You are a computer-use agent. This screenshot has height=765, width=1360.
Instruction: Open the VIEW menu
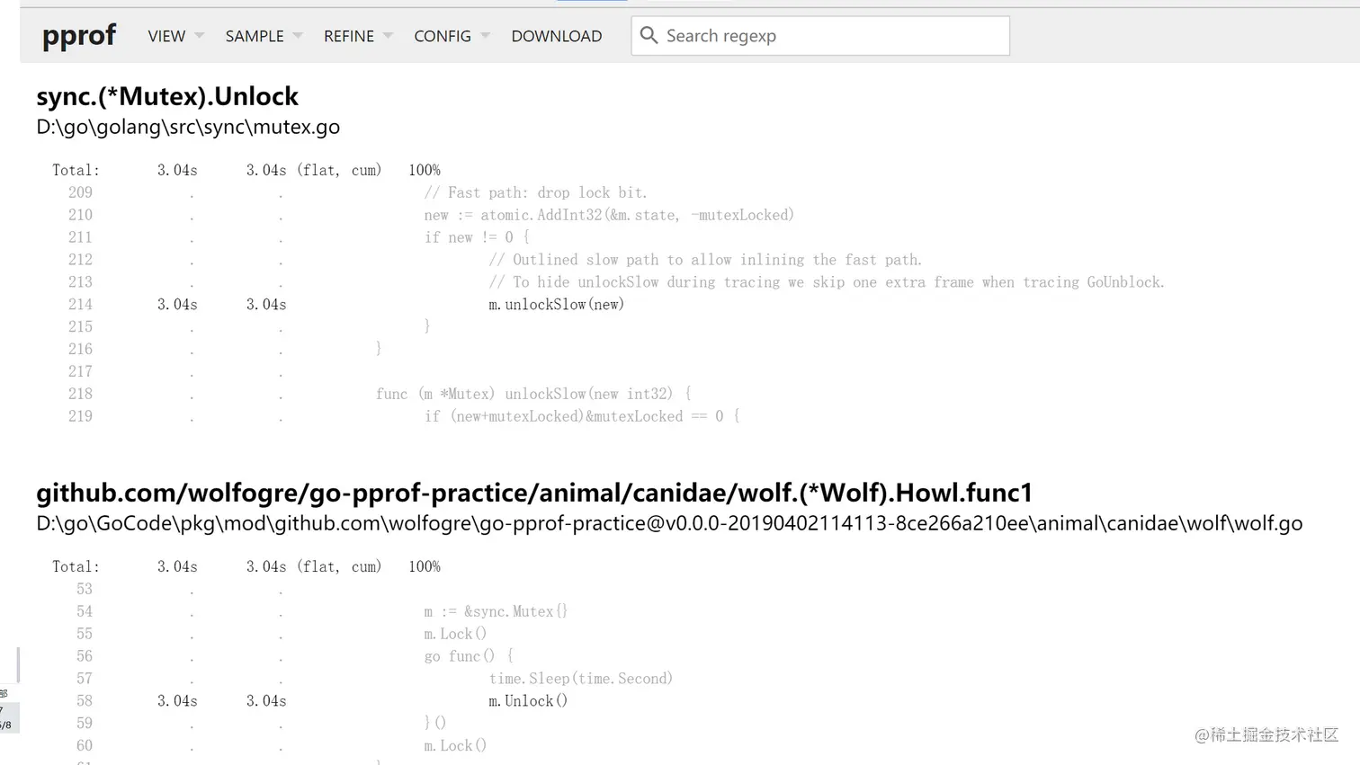(166, 36)
